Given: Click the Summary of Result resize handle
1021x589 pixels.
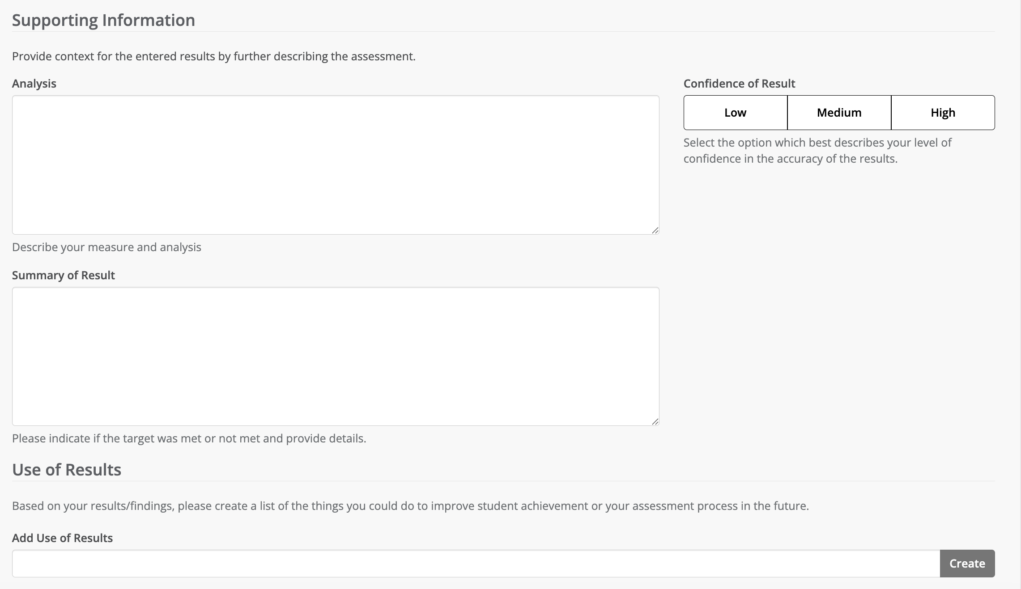Looking at the screenshot, I should tap(655, 421).
